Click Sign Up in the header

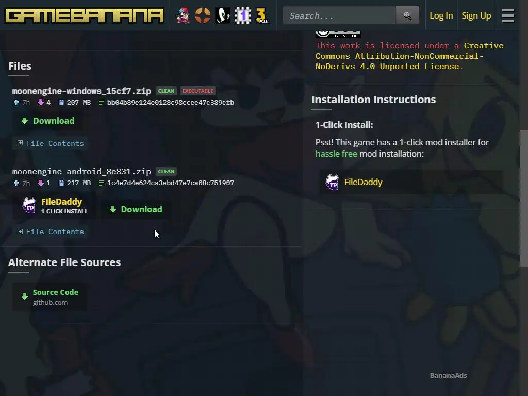(x=476, y=15)
